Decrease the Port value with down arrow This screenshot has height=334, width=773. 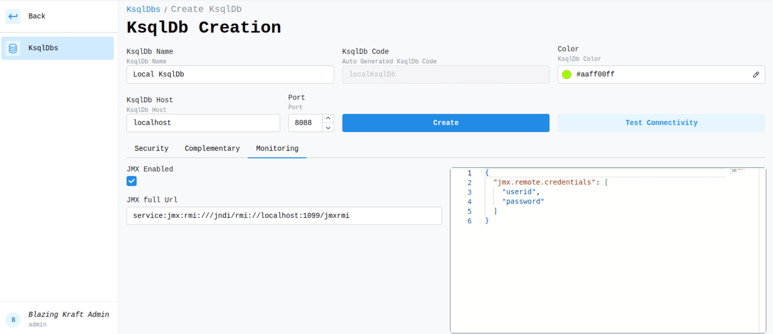[328, 128]
